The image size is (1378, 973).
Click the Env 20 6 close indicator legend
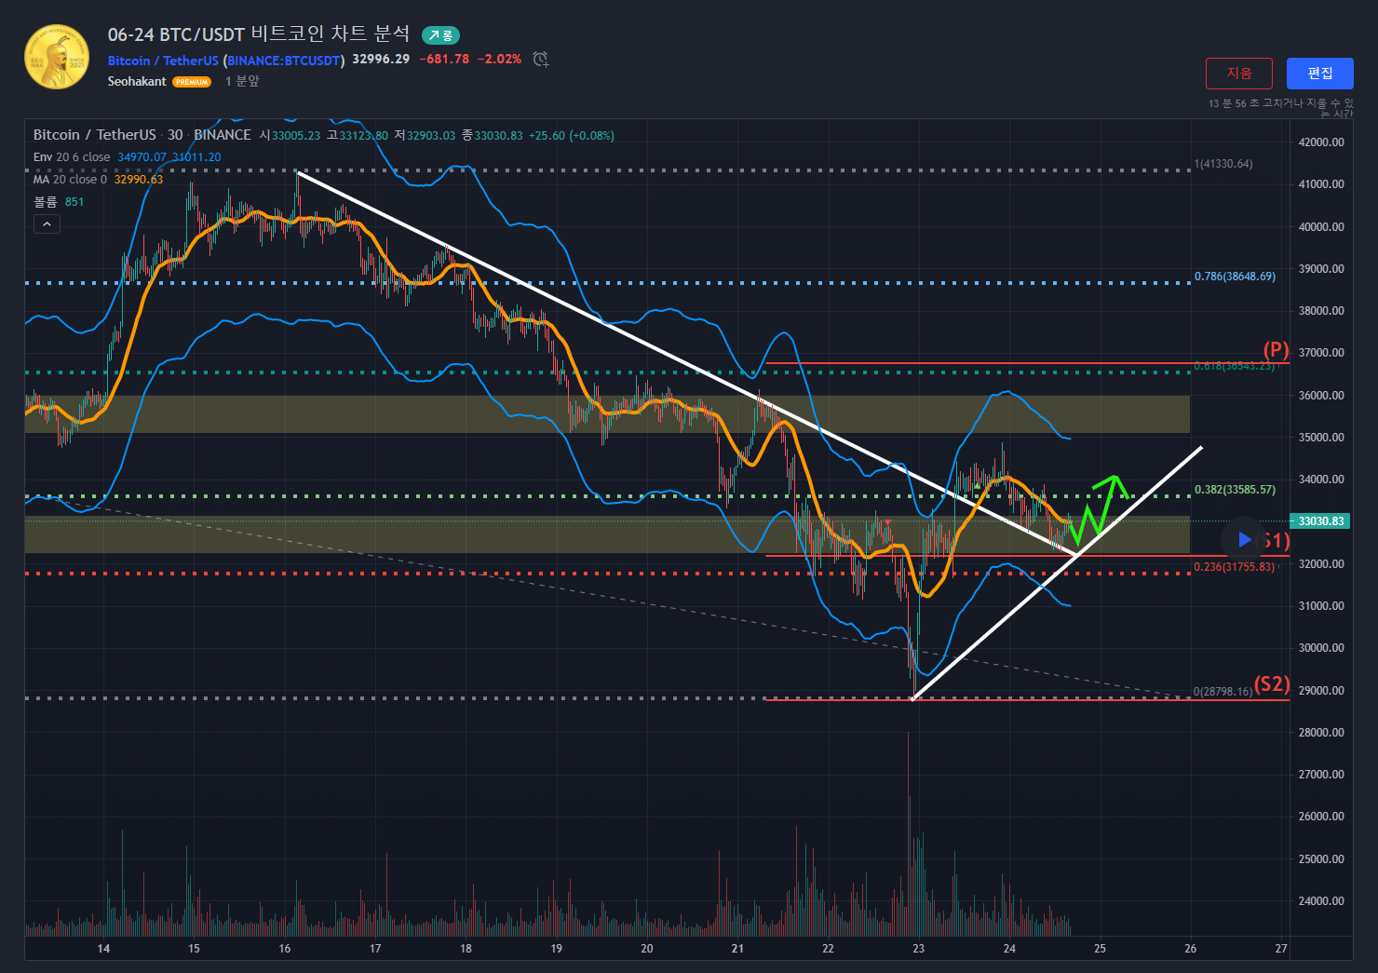pos(72,157)
